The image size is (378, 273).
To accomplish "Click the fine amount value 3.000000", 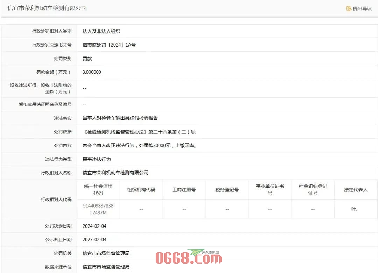I will click(x=92, y=72).
